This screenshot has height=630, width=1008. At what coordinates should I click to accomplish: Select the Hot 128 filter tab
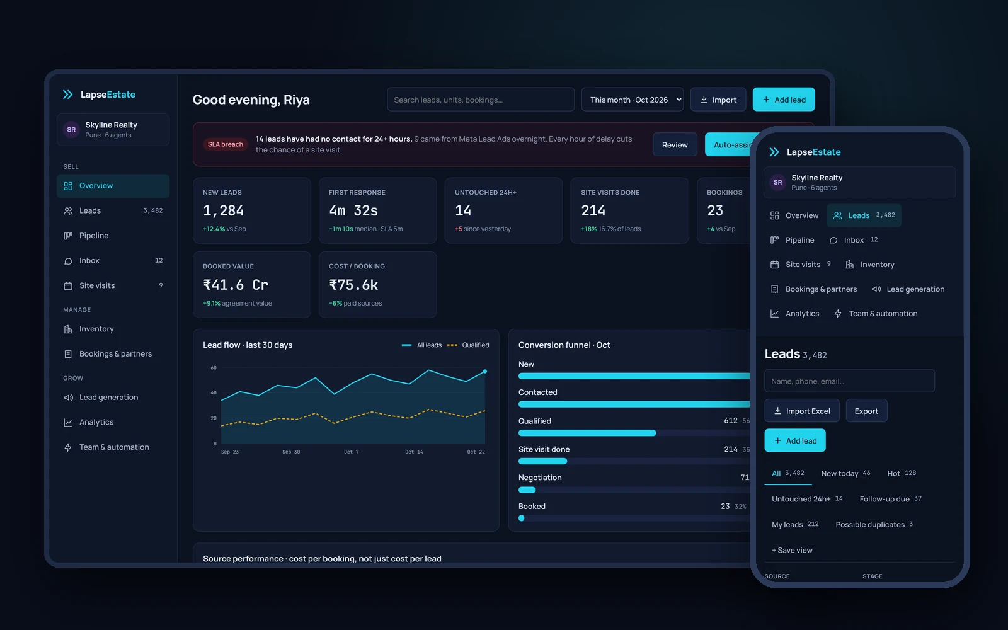pos(902,473)
